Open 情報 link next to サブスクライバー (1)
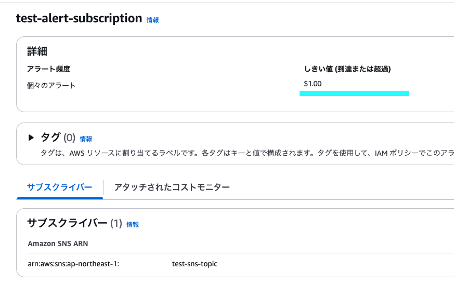 pyautogui.click(x=133, y=225)
